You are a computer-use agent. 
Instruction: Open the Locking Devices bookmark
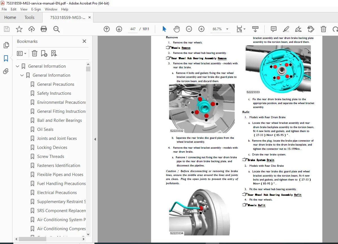point(52,148)
